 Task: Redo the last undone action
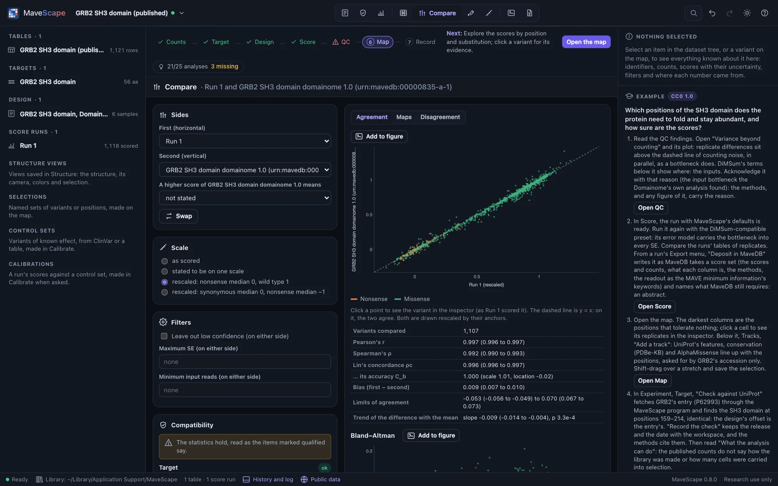click(729, 13)
